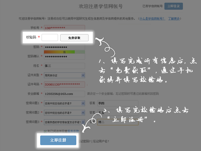Expand the 密保问题2 security question dropdown

[x=65, y=113]
